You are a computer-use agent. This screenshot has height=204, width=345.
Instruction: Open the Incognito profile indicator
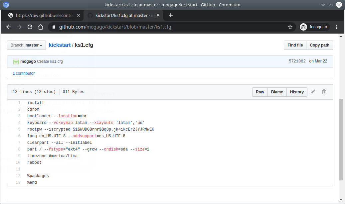[x=314, y=27]
